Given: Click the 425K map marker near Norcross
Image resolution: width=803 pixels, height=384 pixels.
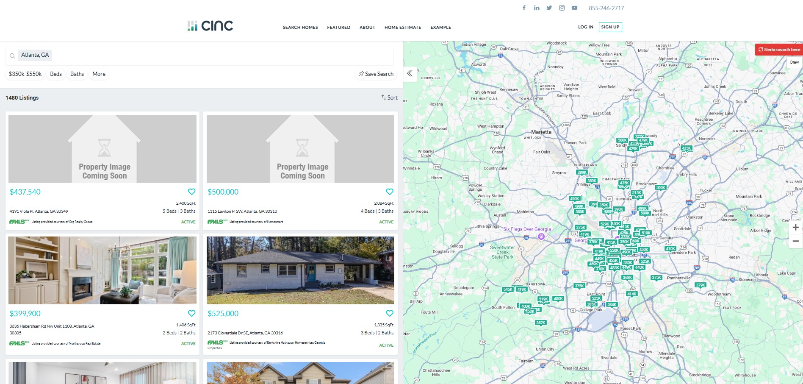Looking at the screenshot, I should coord(686,148).
